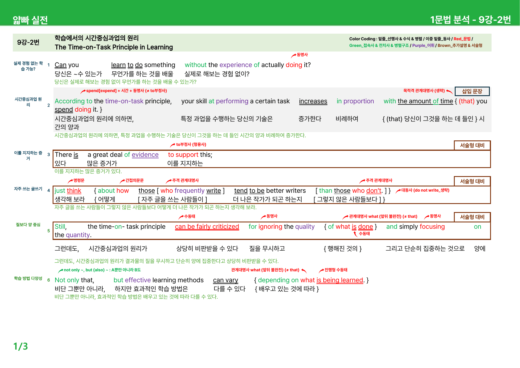Click the phrase 'learn to do something'

coord(143,65)
